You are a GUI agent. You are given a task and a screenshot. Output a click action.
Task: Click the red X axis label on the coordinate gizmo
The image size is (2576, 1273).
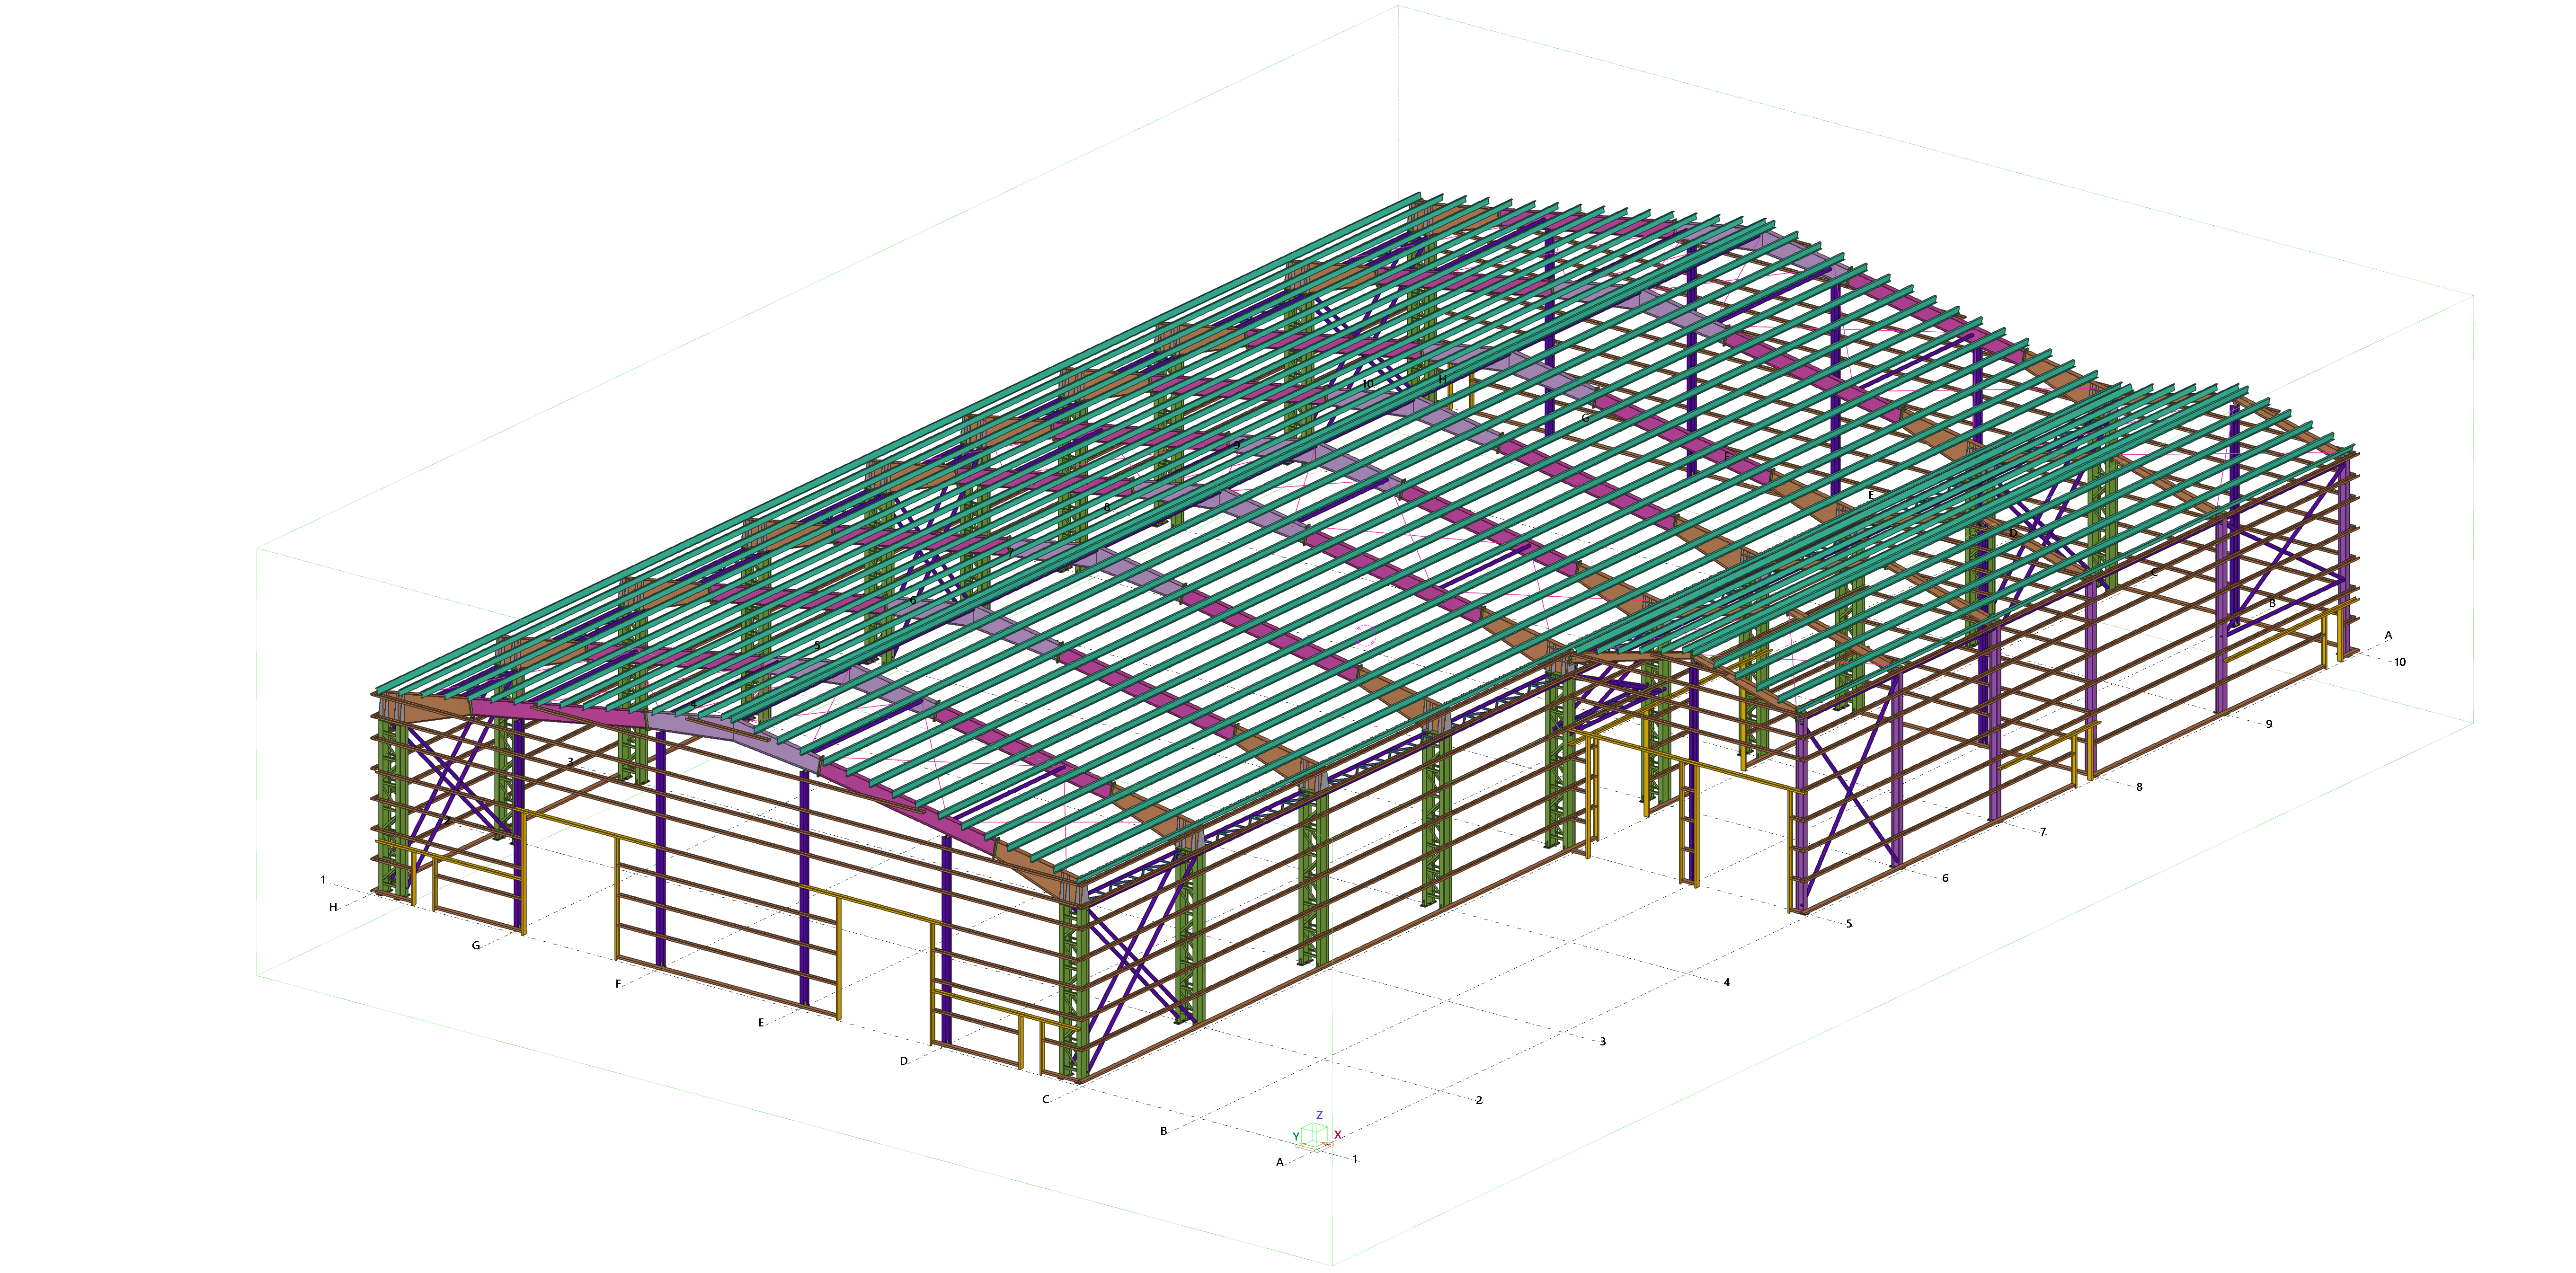pos(1337,1135)
